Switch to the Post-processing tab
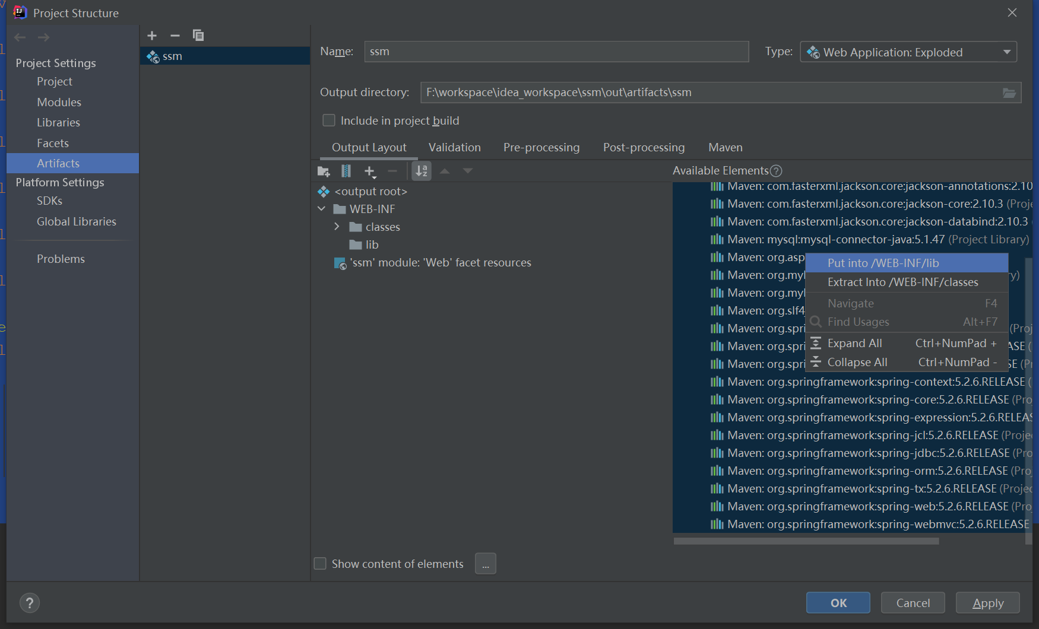1039x629 pixels. point(644,147)
